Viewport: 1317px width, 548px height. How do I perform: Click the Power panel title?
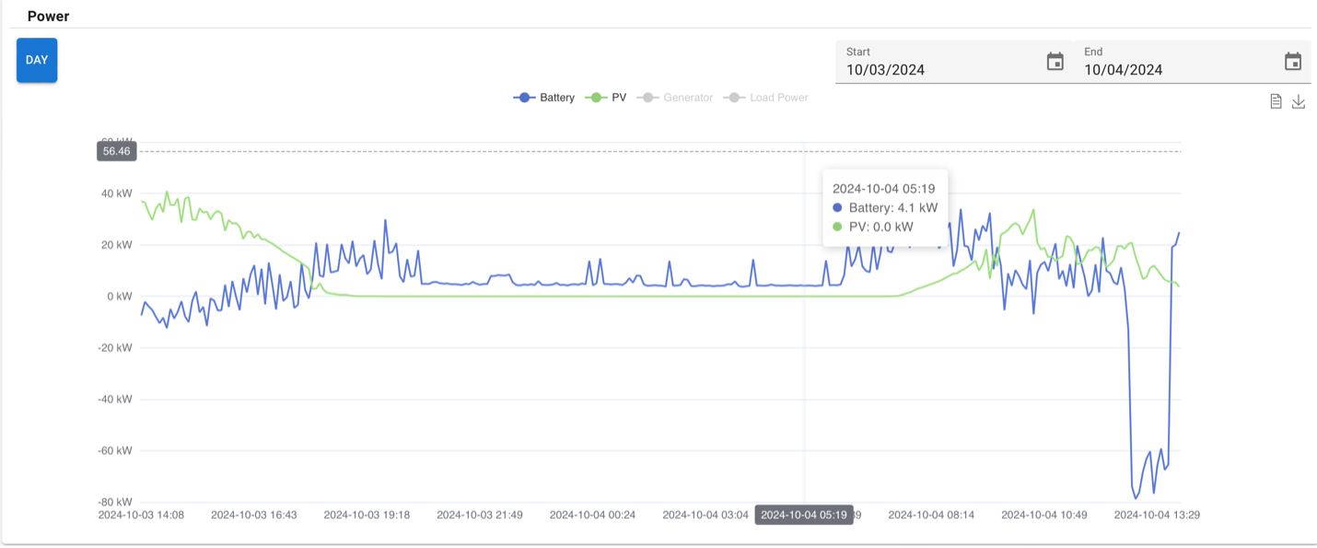click(x=48, y=17)
